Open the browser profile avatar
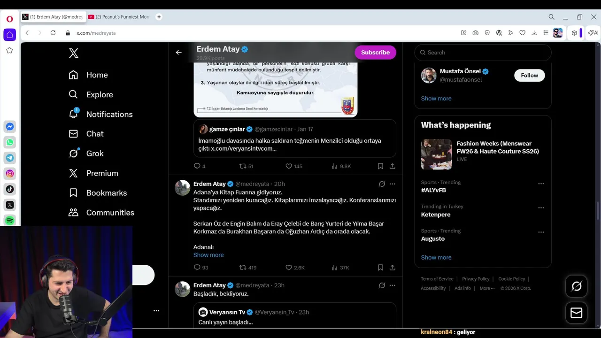The width and height of the screenshot is (601, 338). pos(558,33)
